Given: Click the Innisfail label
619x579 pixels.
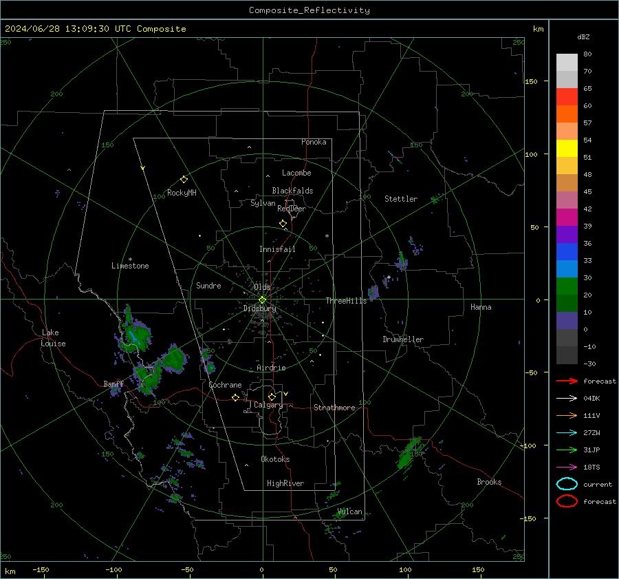Looking at the screenshot, I should coord(277,249).
